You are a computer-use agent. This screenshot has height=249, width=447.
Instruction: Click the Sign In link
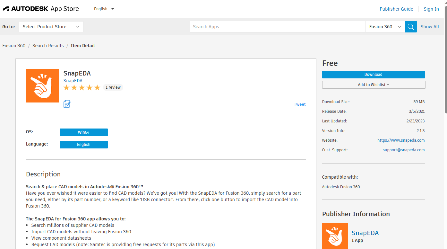click(431, 9)
